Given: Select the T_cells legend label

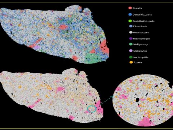Looking at the screenshot, I should click(138, 62).
